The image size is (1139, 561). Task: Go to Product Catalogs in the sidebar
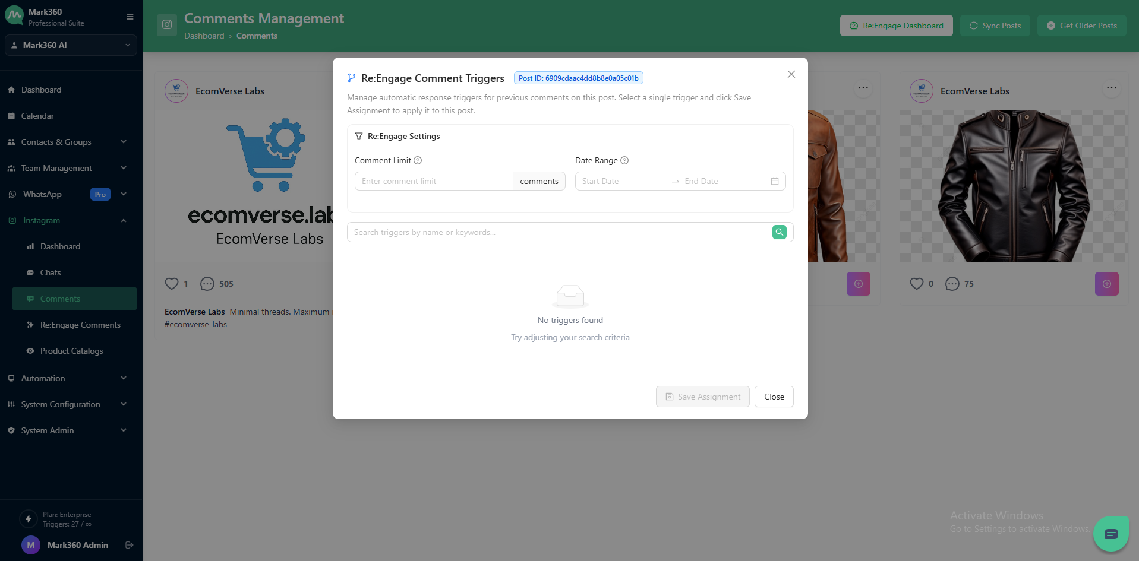tap(71, 351)
